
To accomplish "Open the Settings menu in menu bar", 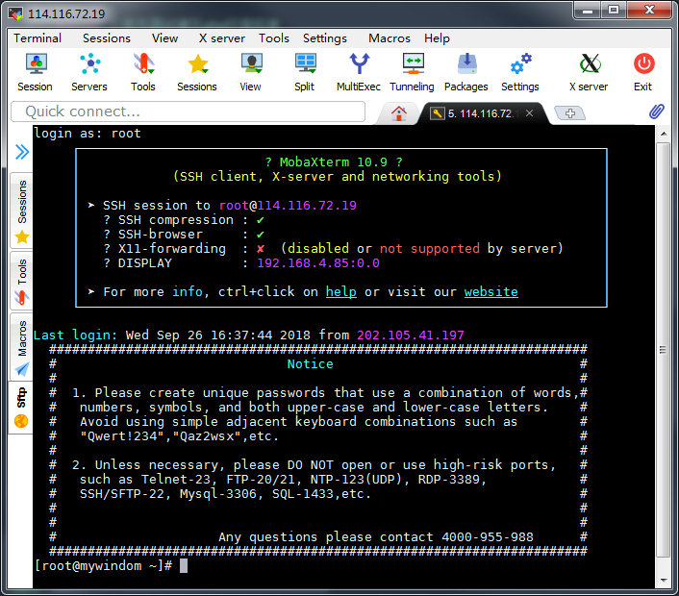I will click(x=325, y=38).
